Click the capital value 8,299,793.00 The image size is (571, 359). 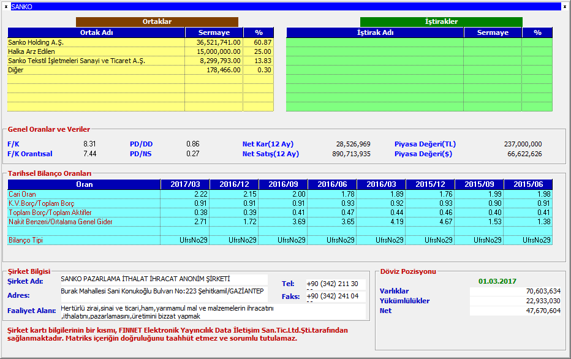pos(220,61)
